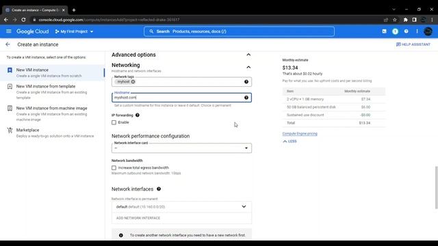Image resolution: width=438 pixels, height=246 pixels.
Task: Check Increase total egress bandwidth
Action: [x=114, y=168]
